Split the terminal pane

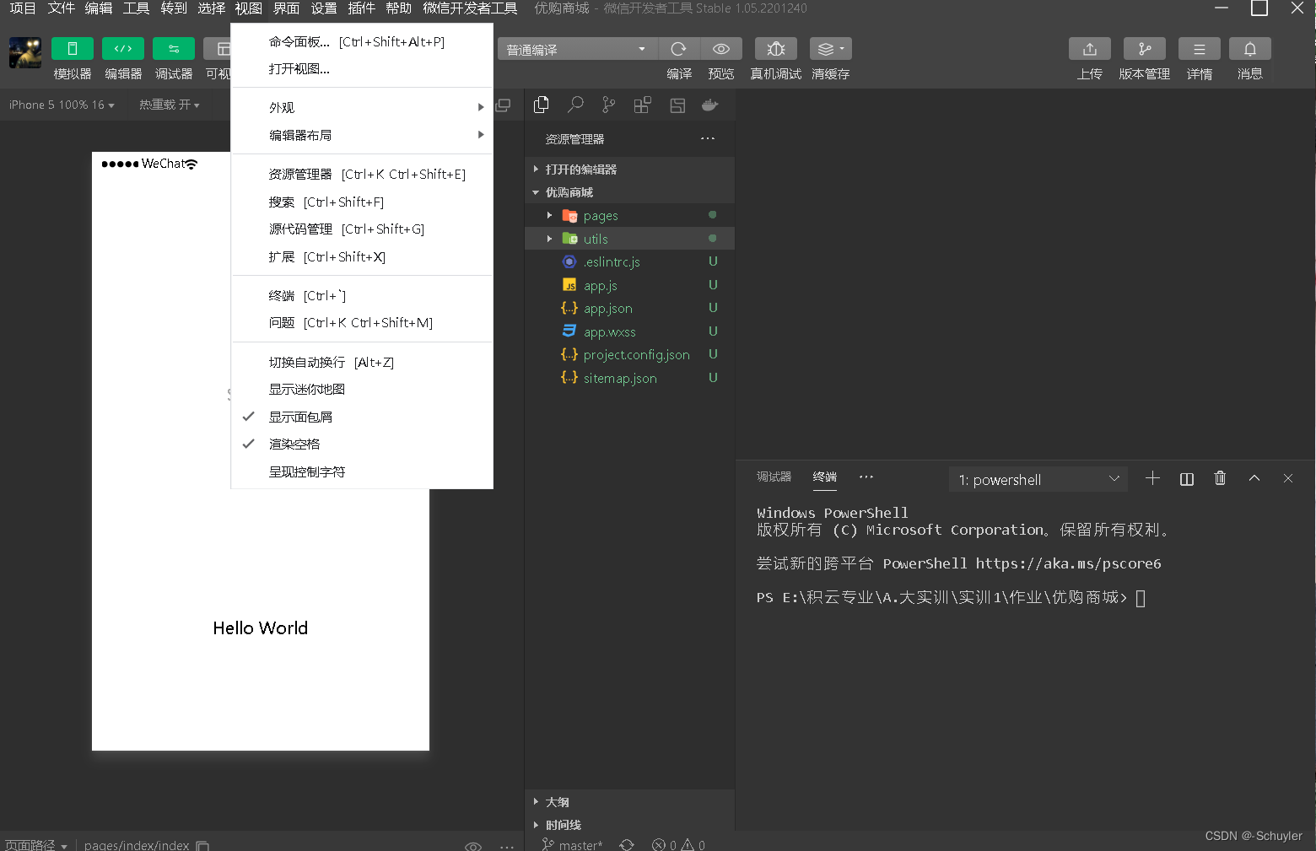point(1186,478)
